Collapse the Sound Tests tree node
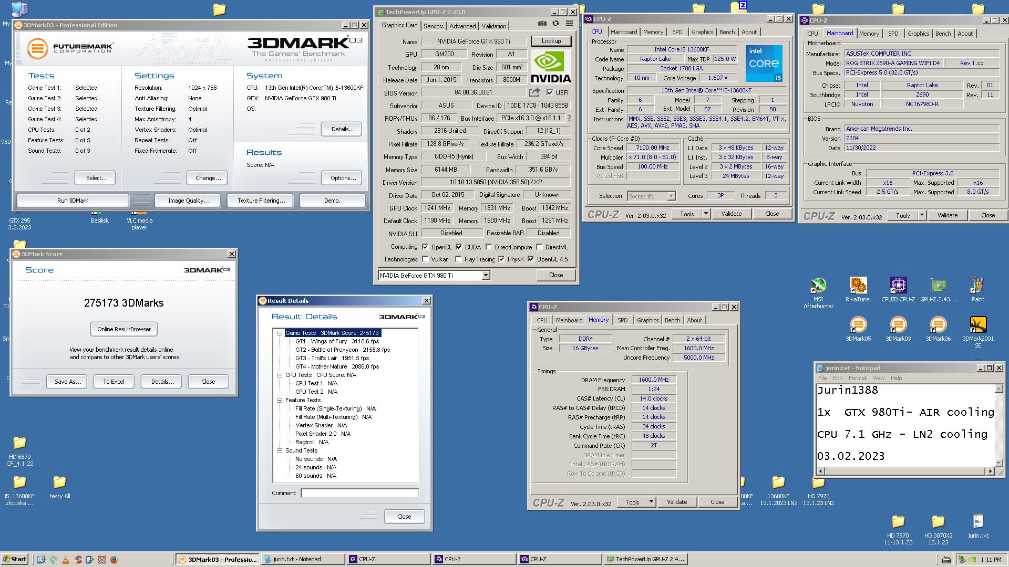 (x=280, y=450)
